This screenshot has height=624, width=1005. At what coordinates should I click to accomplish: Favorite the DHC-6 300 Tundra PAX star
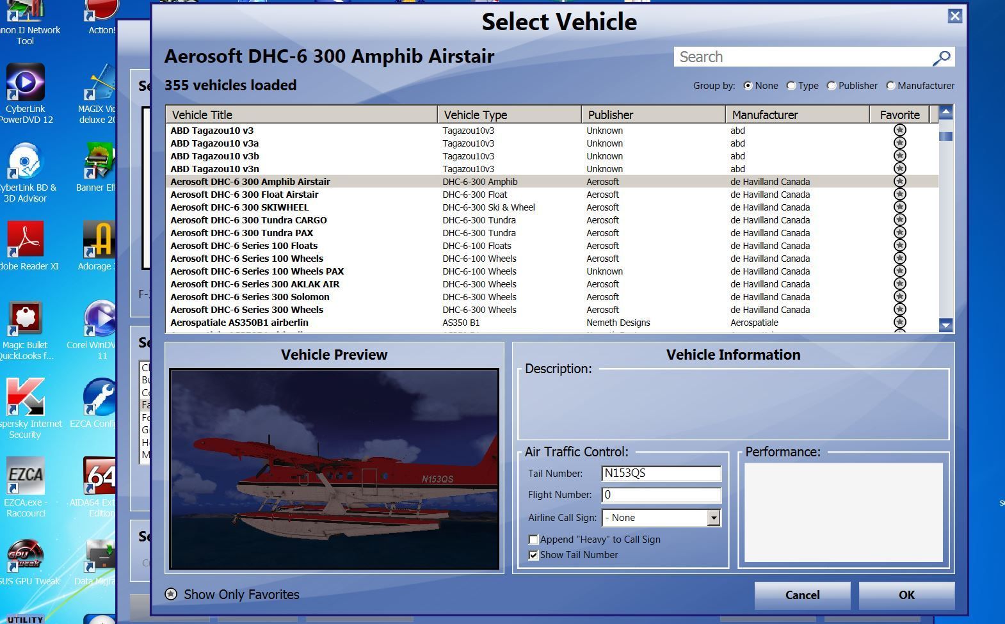tap(899, 232)
